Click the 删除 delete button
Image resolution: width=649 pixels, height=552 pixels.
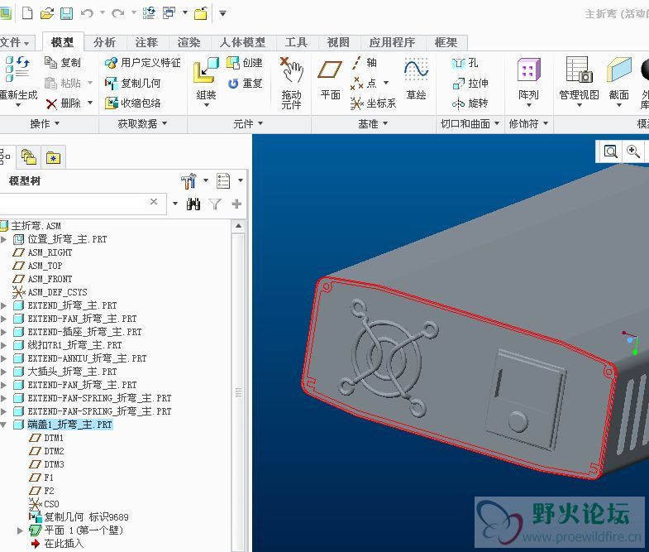point(64,103)
